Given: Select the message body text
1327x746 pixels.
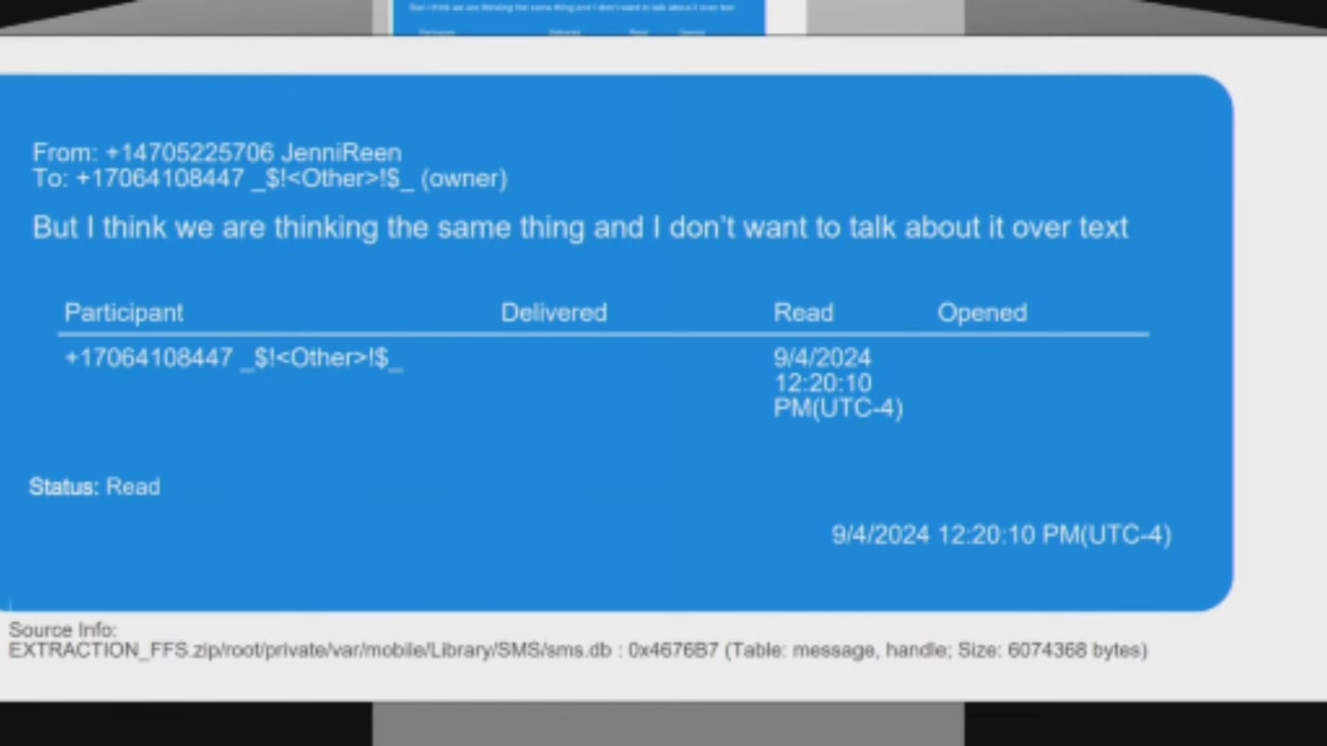Looking at the screenshot, I should pos(580,227).
